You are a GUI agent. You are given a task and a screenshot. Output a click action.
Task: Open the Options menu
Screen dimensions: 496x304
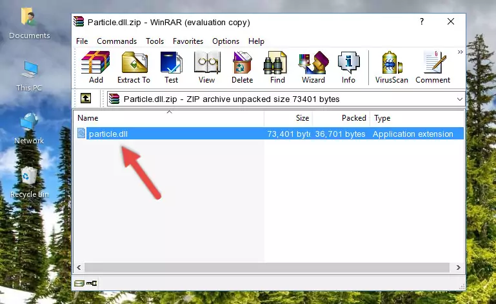point(226,41)
